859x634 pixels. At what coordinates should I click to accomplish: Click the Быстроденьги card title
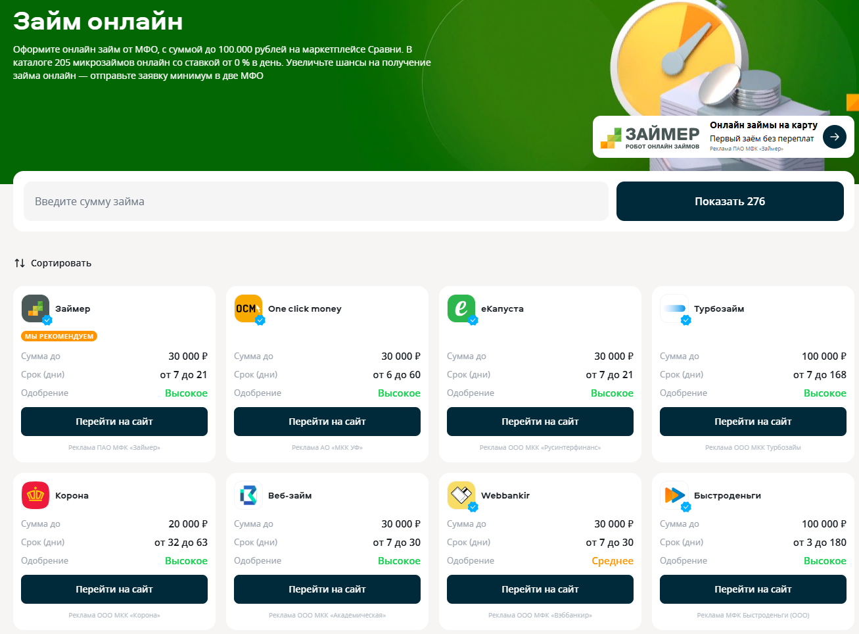point(728,495)
